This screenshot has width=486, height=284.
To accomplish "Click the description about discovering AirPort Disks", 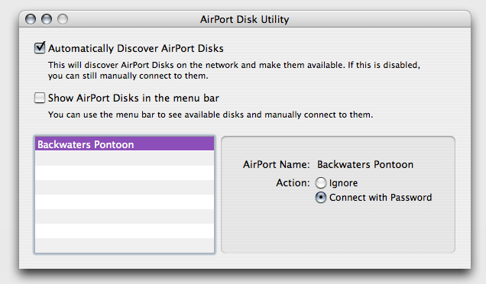I will click(x=234, y=70).
